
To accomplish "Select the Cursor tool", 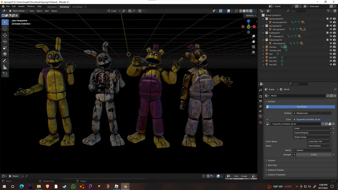I will [5, 29].
